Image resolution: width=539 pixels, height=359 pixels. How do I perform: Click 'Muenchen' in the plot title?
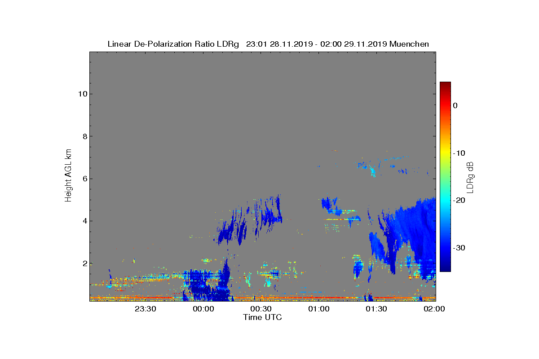point(409,44)
